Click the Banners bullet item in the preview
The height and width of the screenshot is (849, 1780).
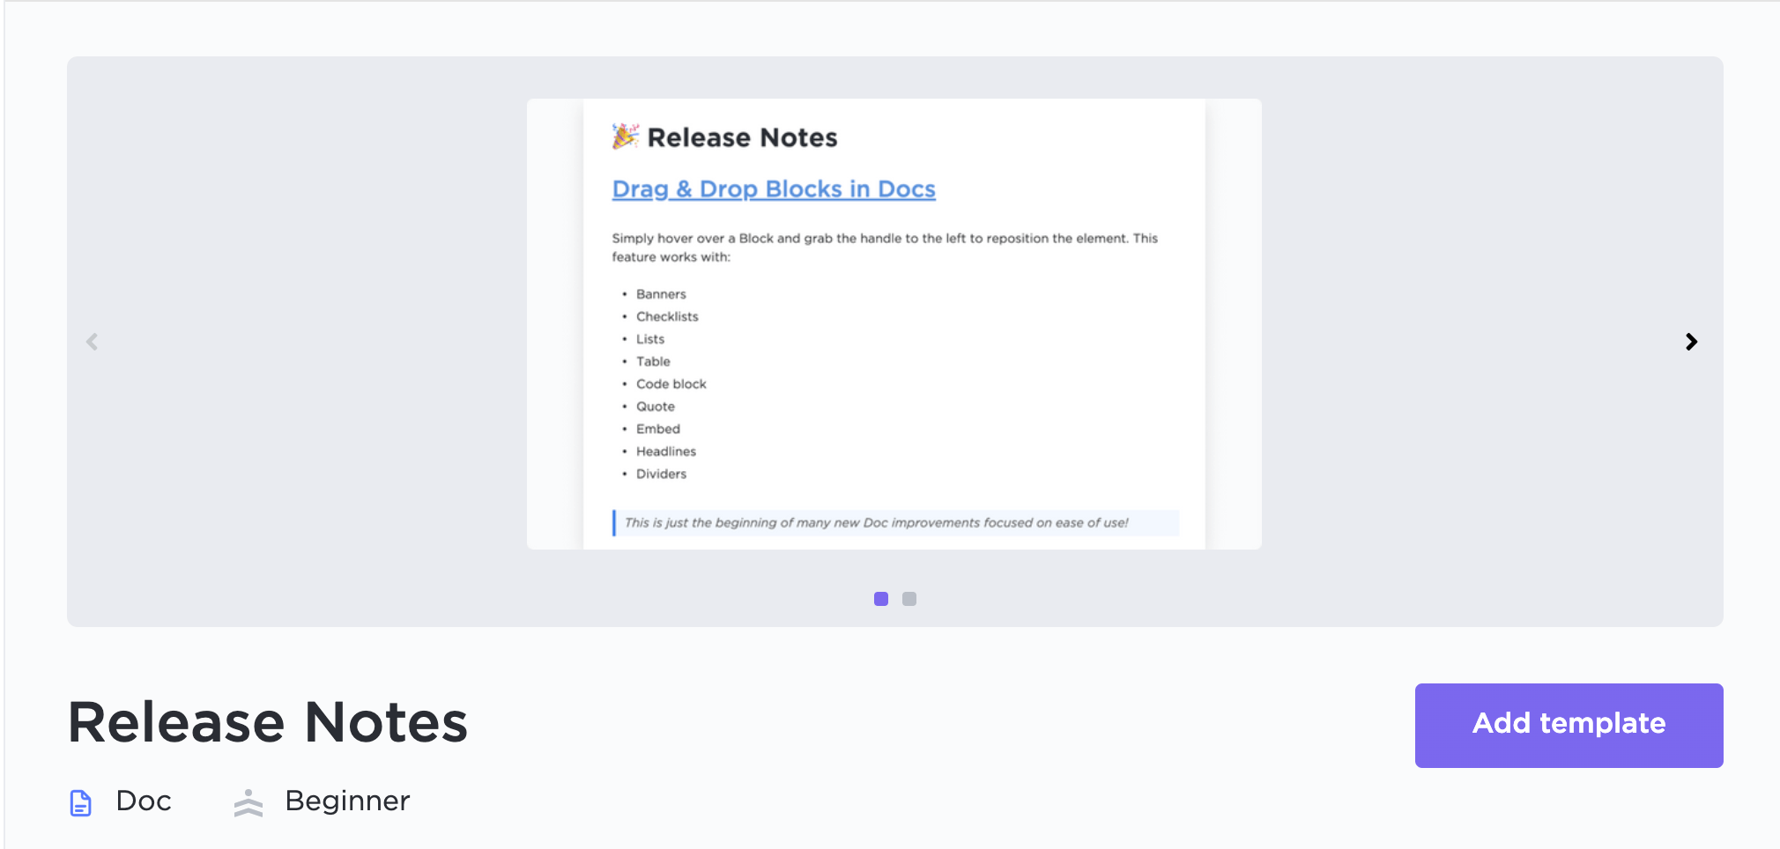point(661,294)
